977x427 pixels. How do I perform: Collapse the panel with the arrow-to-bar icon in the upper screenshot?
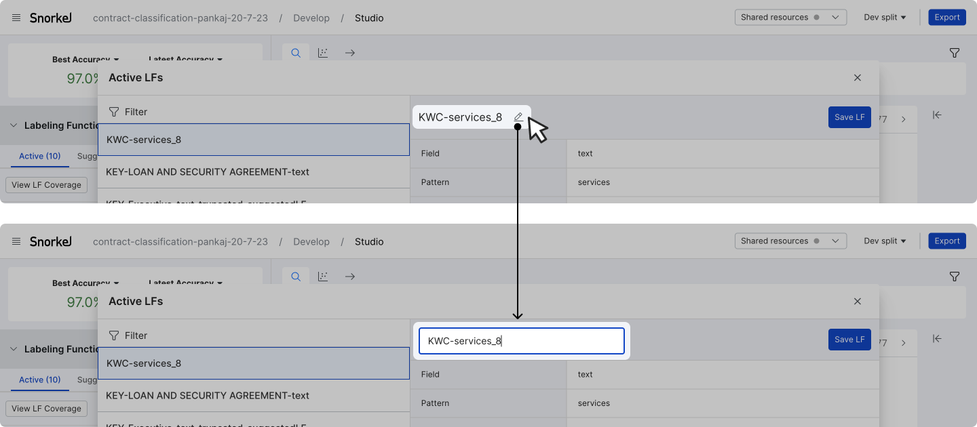click(x=937, y=115)
